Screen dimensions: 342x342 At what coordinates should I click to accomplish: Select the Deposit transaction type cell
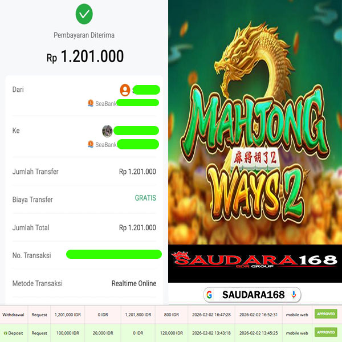click(14, 333)
